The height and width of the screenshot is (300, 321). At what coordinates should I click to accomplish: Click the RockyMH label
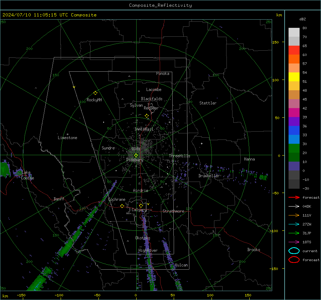point(94,100)
